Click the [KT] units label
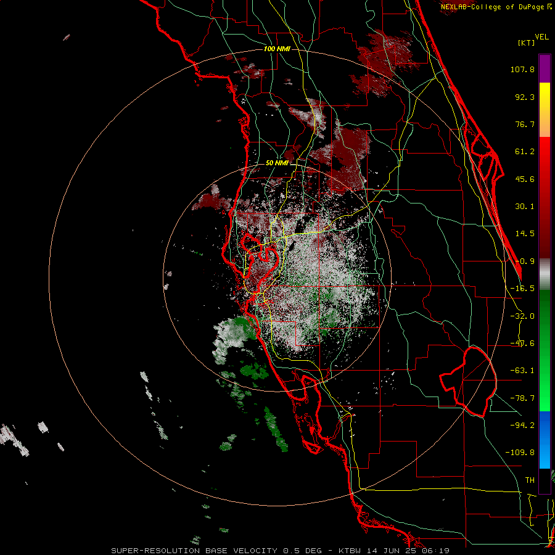The width and height of the screenshot is (555, 555). coord(527,43)
